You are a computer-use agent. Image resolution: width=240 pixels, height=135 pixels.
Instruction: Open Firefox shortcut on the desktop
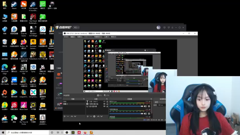24,44
